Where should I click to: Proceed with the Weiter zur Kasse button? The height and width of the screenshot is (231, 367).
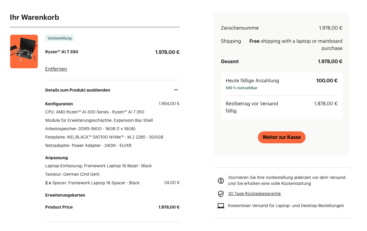tap(282, 137)
